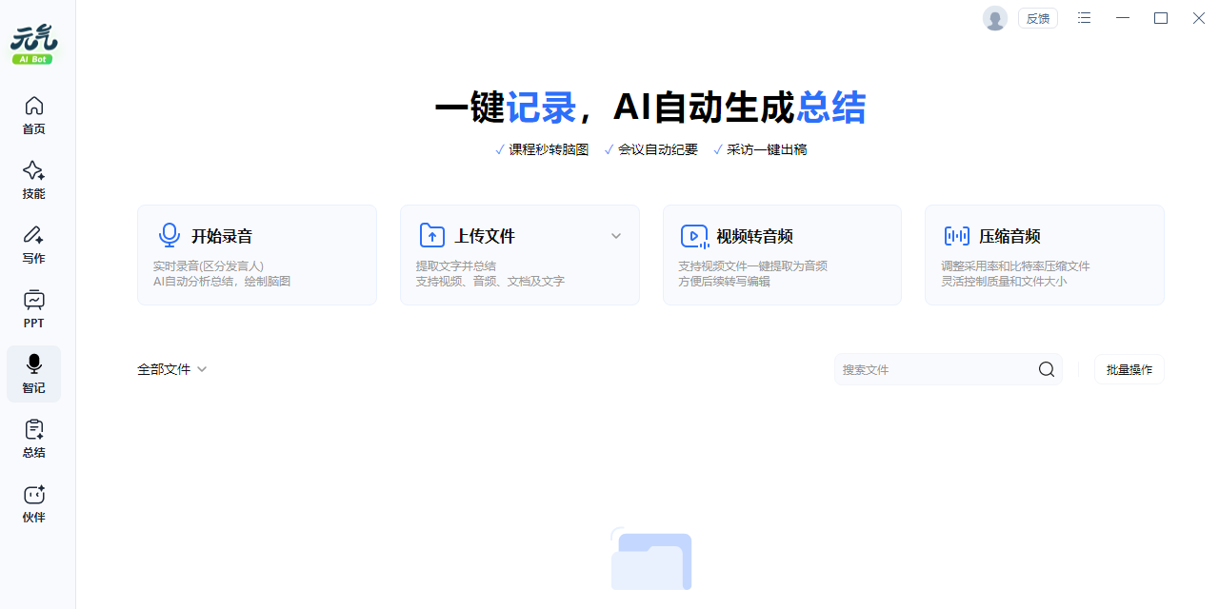Click the 元气 AI Bot logo
The image size is (1219, 609).
33,40
